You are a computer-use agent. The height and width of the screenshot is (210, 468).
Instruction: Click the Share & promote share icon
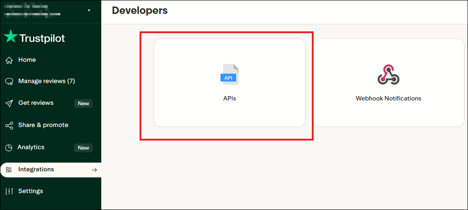point(9,126)
